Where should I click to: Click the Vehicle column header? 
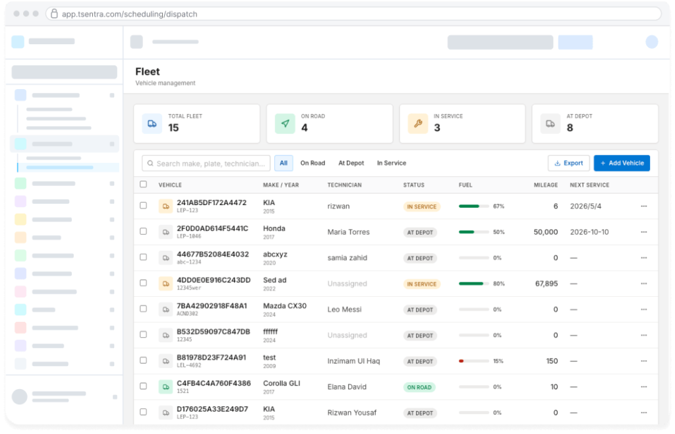(x=170, y=185)
